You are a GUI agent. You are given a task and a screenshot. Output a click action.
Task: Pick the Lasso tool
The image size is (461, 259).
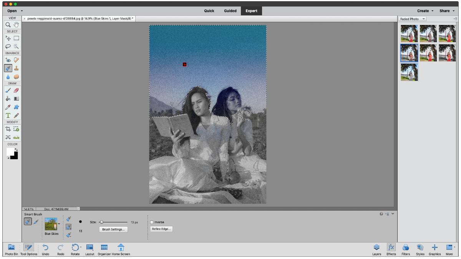pyautogui.click(x=8, y=46)
